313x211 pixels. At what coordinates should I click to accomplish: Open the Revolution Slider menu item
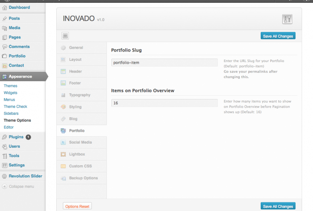coord(23,176)
